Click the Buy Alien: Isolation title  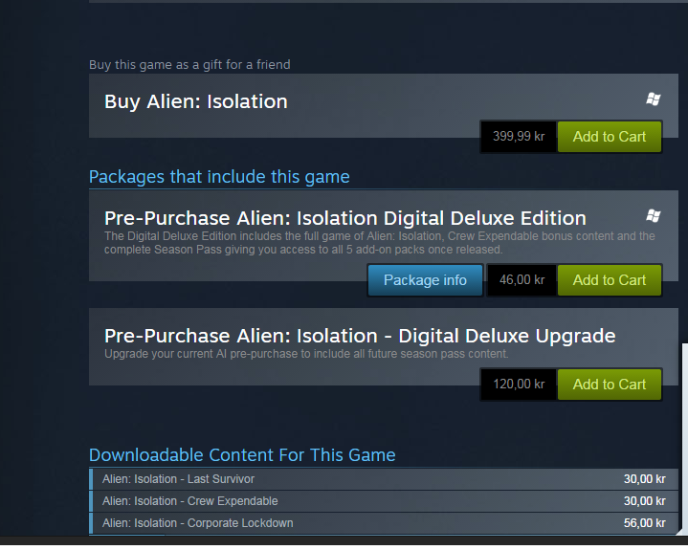click(196, 101)
